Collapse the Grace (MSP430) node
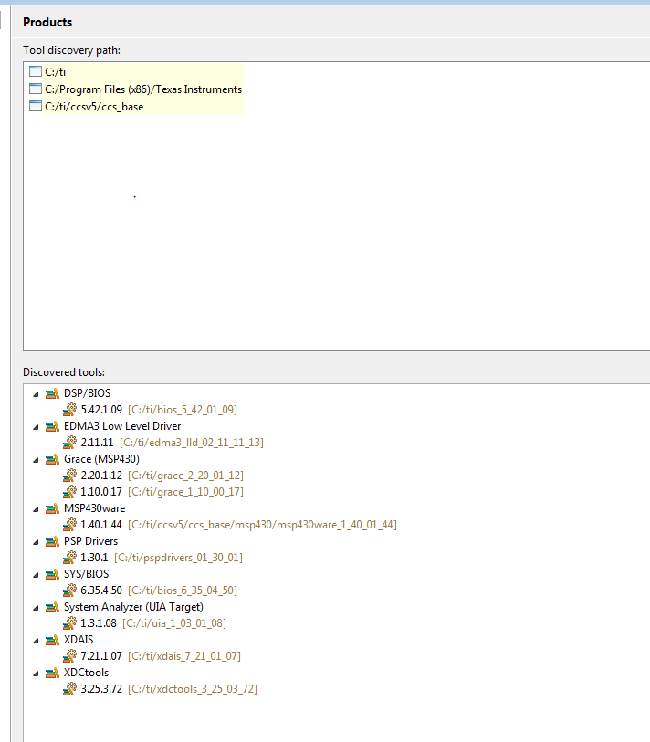 (x=36, y=459)
